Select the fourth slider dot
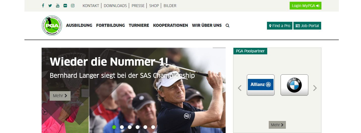The image size is (361, 133). tap(137, 127)
